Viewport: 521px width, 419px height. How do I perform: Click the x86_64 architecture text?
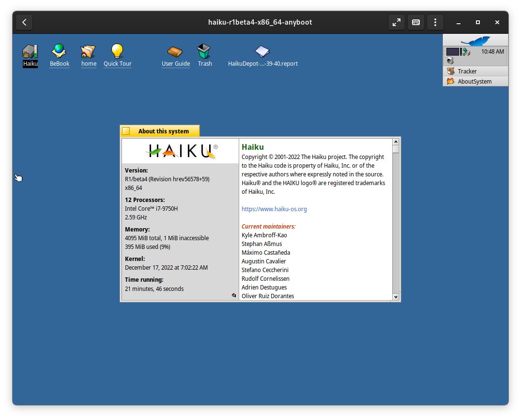(x=133, y=188)
